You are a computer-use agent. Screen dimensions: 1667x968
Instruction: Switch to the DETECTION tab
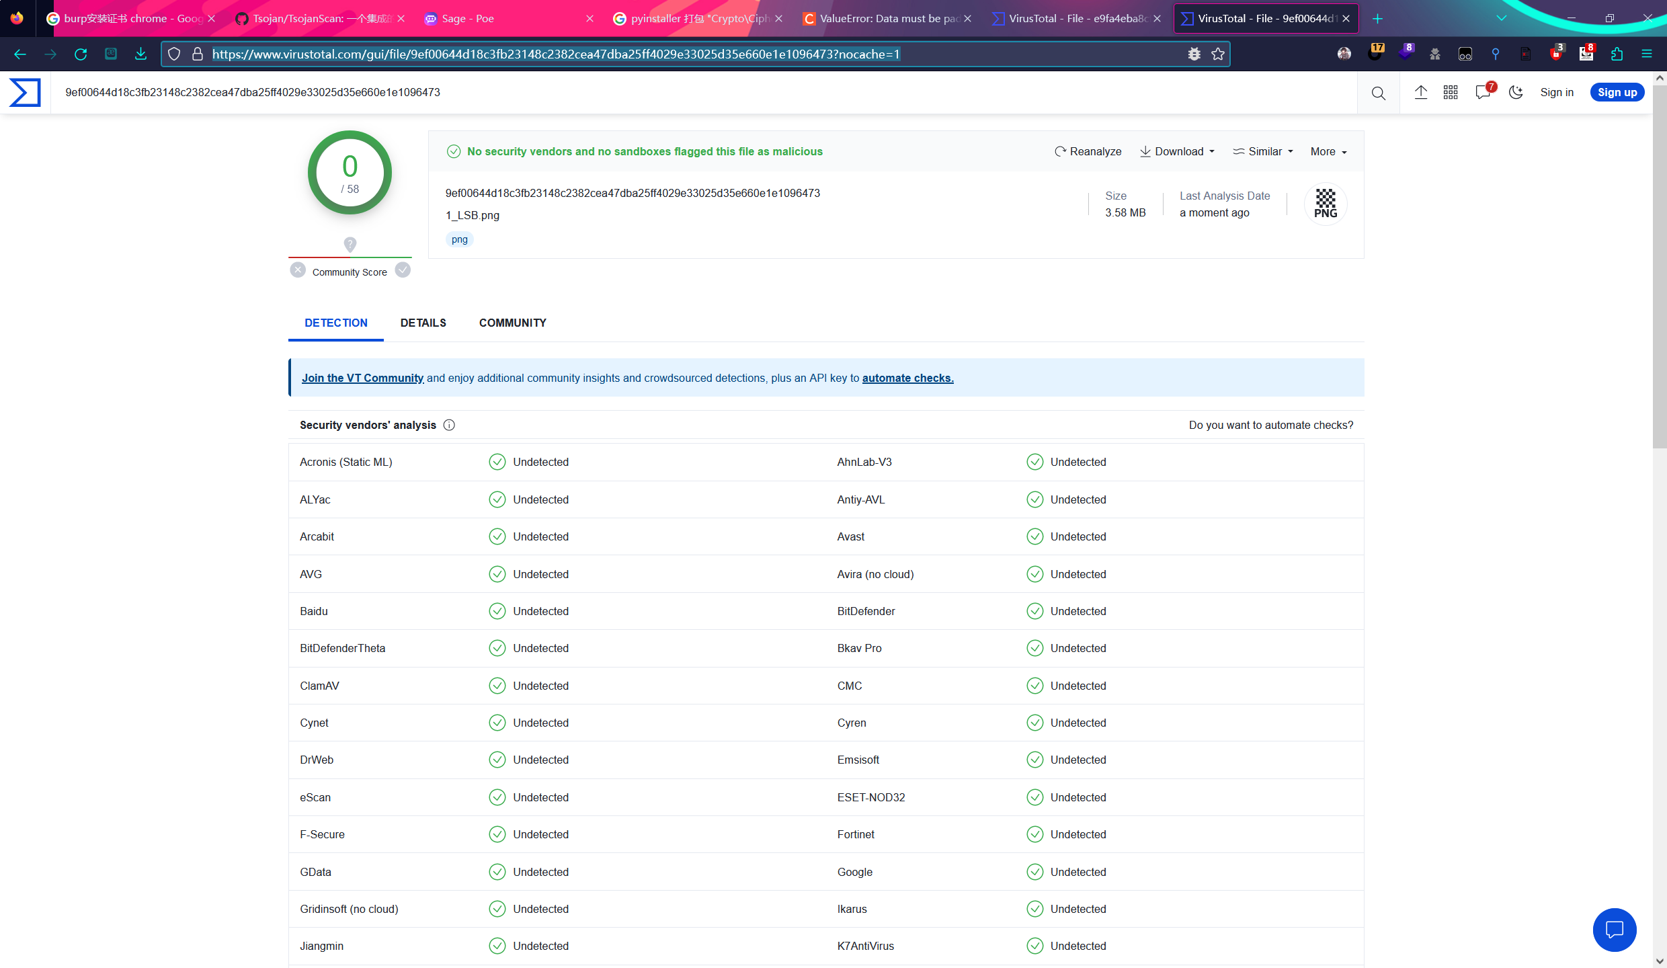coord(336,323)
